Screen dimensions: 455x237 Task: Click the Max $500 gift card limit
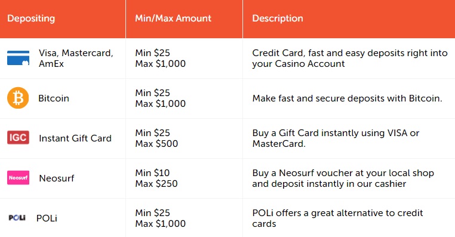(156, 144)
